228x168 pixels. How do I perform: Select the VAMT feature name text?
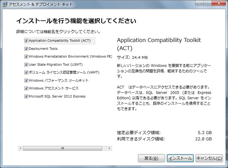[64, 72]
